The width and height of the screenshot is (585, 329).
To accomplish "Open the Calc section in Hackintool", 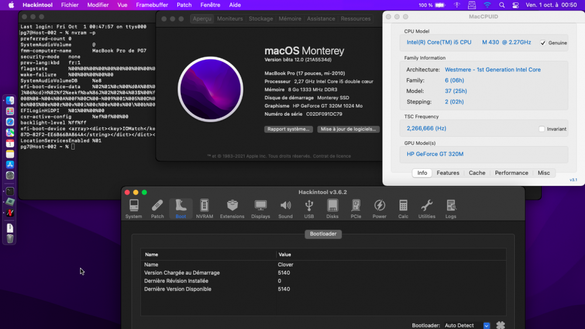I will coord(403,209).
